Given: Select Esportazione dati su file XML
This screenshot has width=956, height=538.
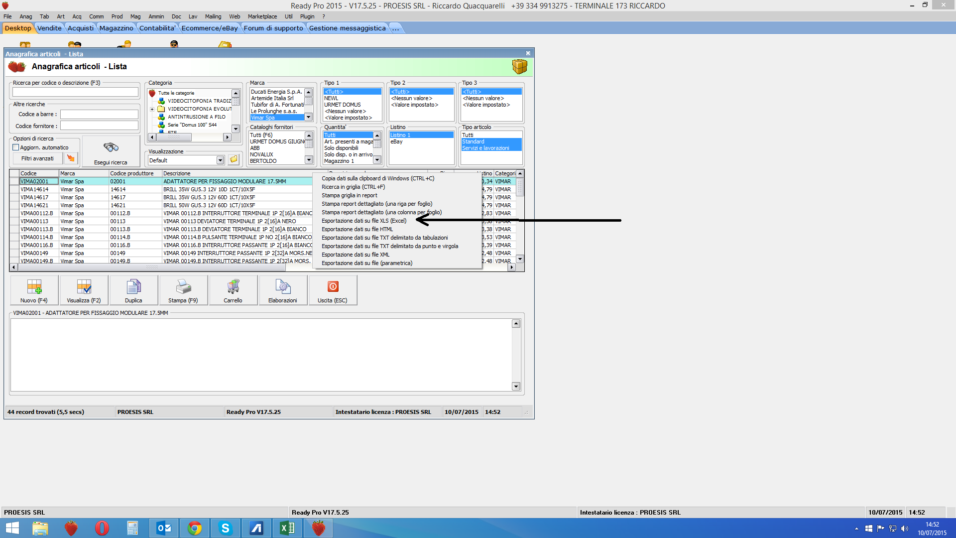Looking at the screenshot, I should 356,255.
